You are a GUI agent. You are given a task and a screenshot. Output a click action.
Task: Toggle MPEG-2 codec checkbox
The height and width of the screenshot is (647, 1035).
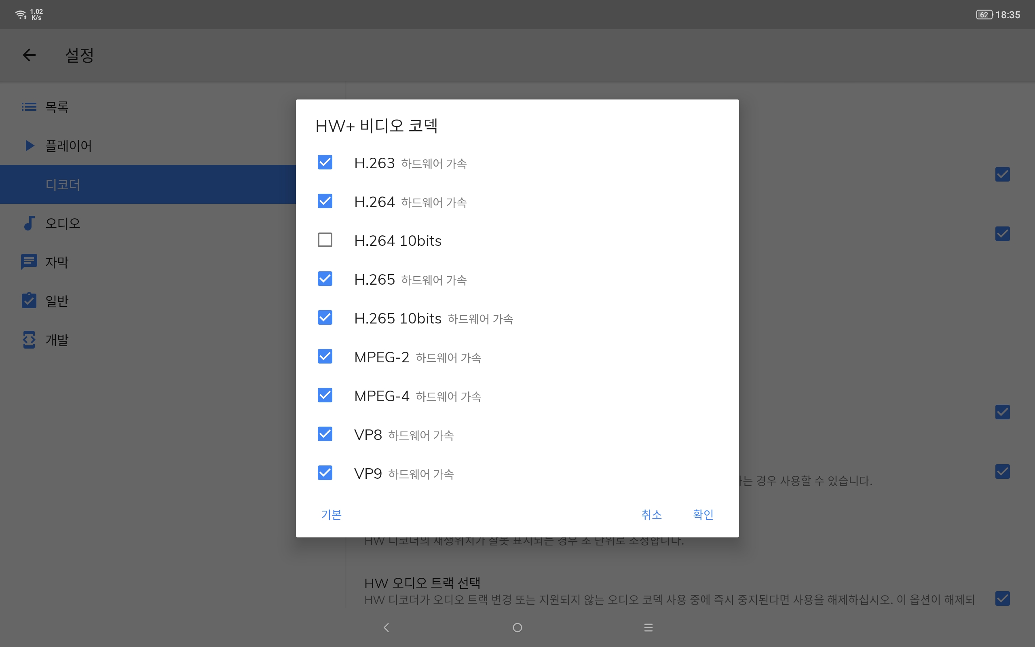click(325, 356)
